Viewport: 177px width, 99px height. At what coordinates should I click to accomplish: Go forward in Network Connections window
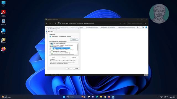click(50, 23)
